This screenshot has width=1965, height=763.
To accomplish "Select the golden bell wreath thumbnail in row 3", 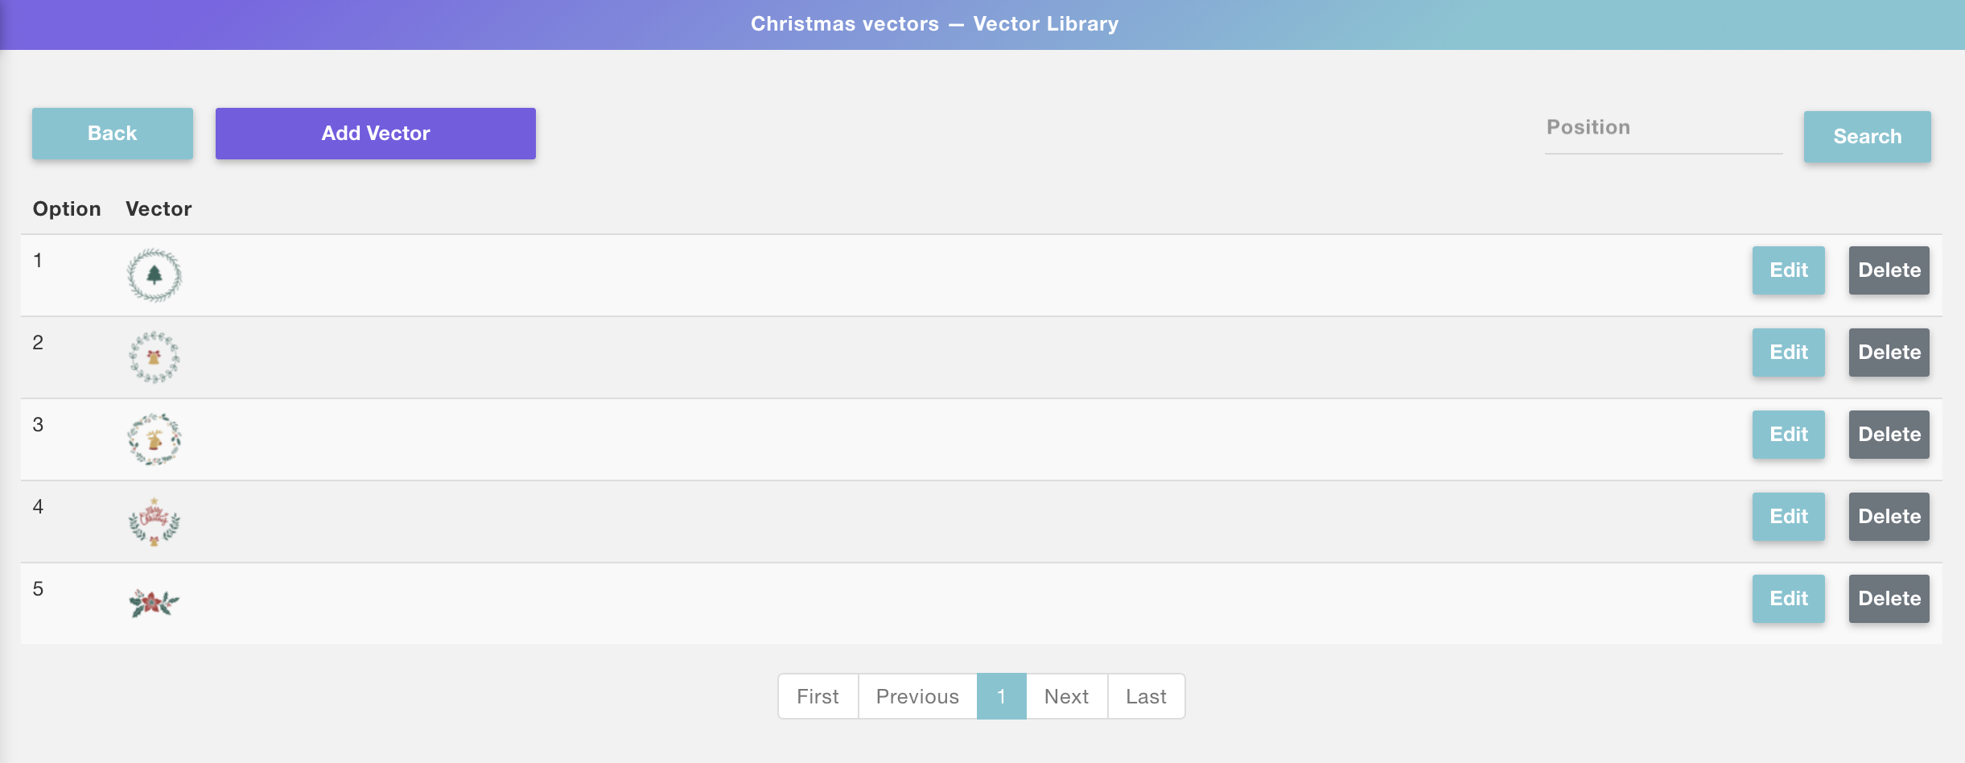I will click(154, 439).
